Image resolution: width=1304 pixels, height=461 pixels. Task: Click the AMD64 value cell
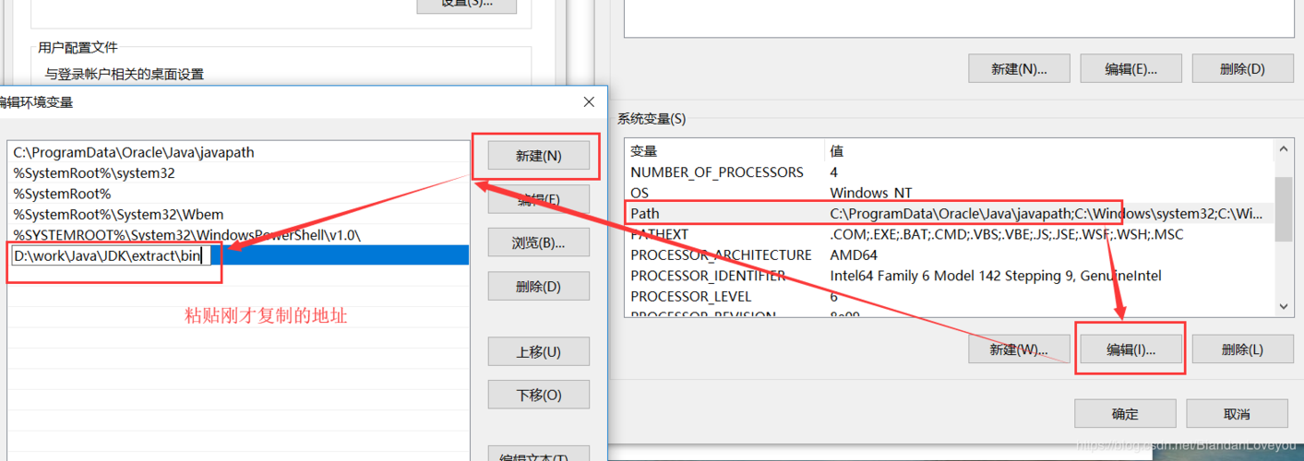(x=854, y=254)
